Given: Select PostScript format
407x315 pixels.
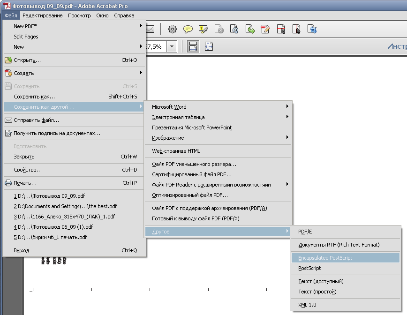Looking at the screenshot, I should (346, 268).
